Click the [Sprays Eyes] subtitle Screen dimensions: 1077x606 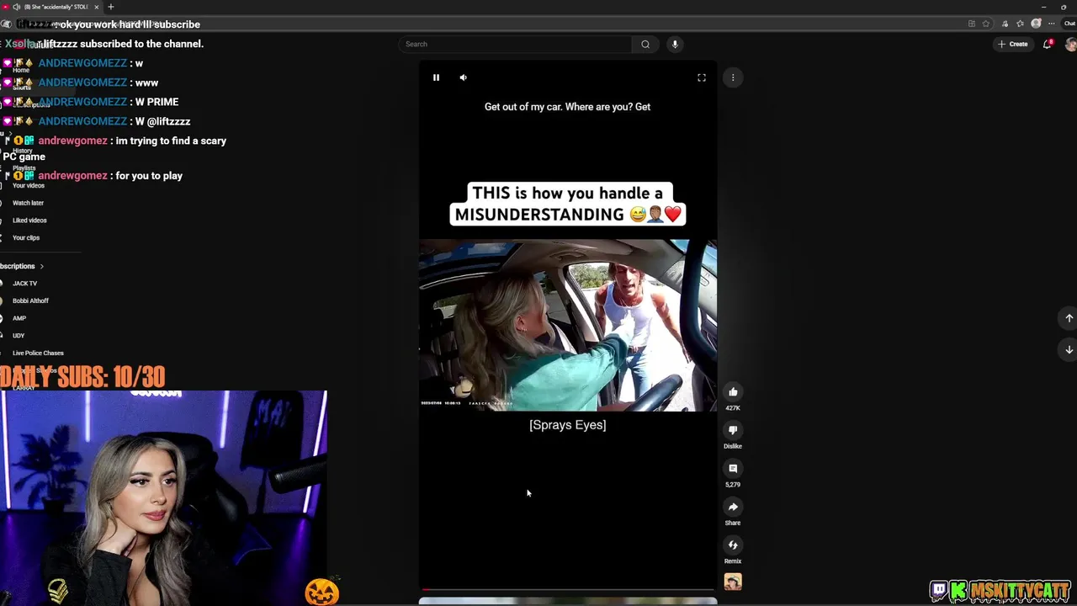[x=568, y=425]
